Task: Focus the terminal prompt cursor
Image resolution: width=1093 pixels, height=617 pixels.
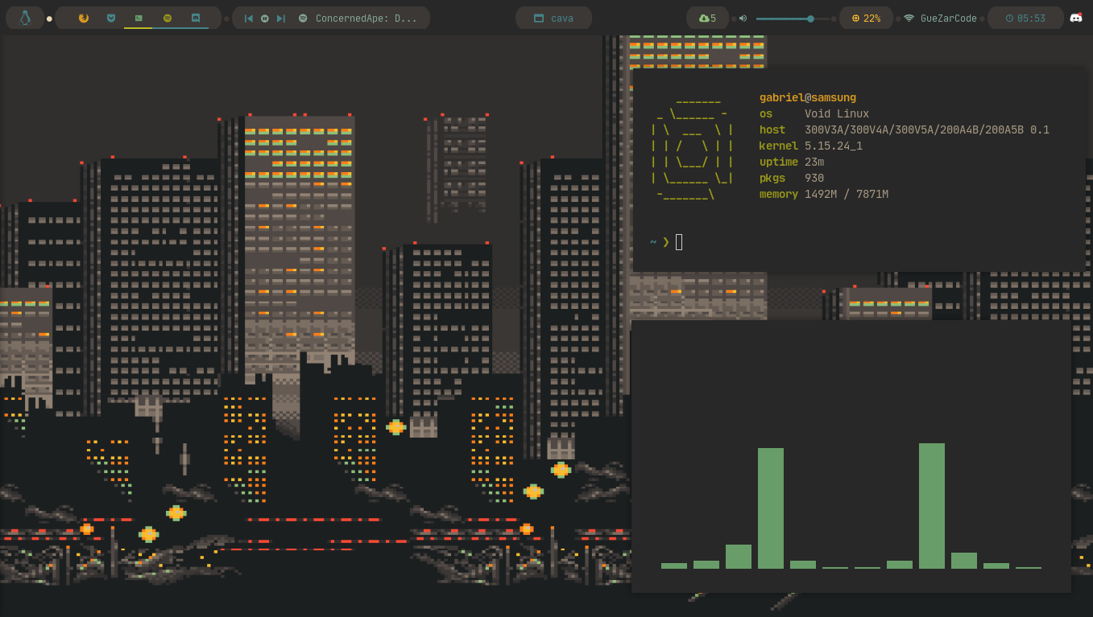Action: (679, 242)
